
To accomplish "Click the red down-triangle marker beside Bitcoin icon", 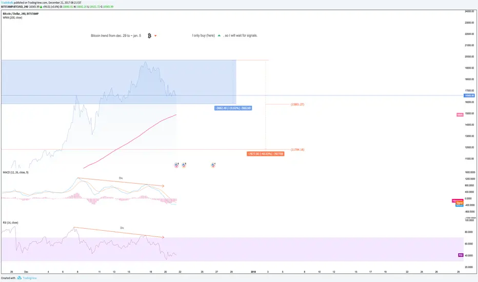I will pos(155,36).
